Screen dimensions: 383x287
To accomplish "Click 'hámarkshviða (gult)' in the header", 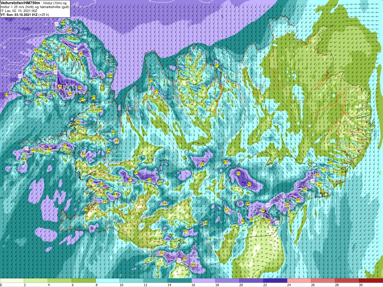I will coord(54,7).
